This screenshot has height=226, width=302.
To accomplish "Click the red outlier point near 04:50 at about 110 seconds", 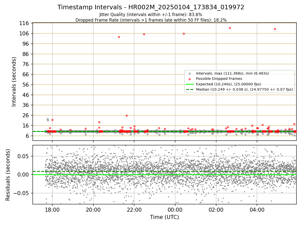I will tap(275, 29).
